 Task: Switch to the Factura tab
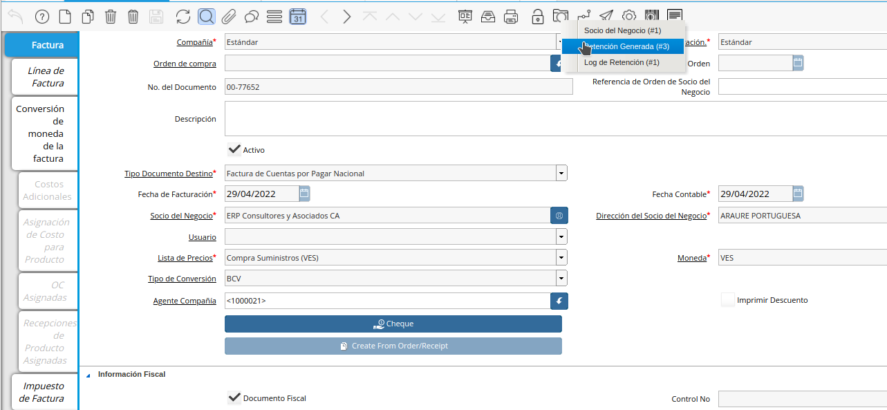41,45
